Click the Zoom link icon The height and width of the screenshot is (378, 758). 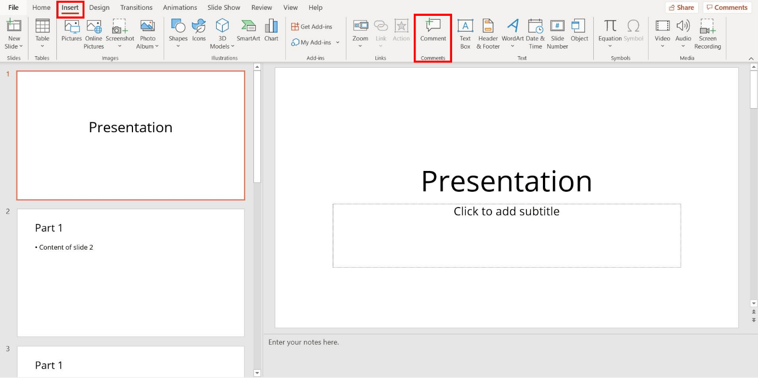coord(360,26)
